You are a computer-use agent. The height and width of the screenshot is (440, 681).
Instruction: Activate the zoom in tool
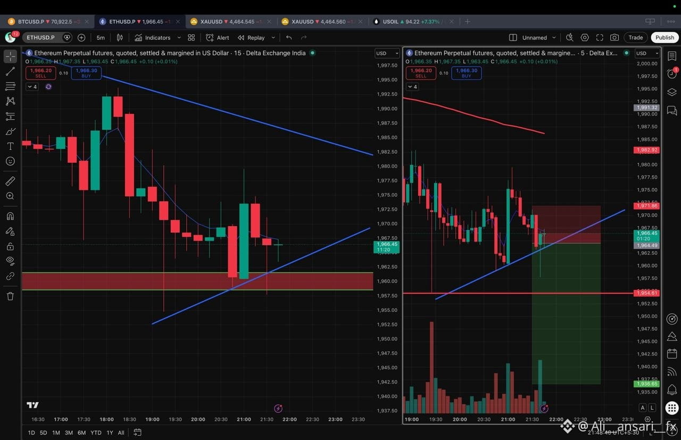click(10, 196)
